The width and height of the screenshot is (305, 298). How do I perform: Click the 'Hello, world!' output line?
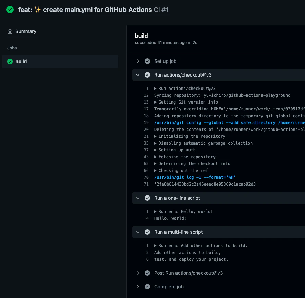click(x=170, y=218)
